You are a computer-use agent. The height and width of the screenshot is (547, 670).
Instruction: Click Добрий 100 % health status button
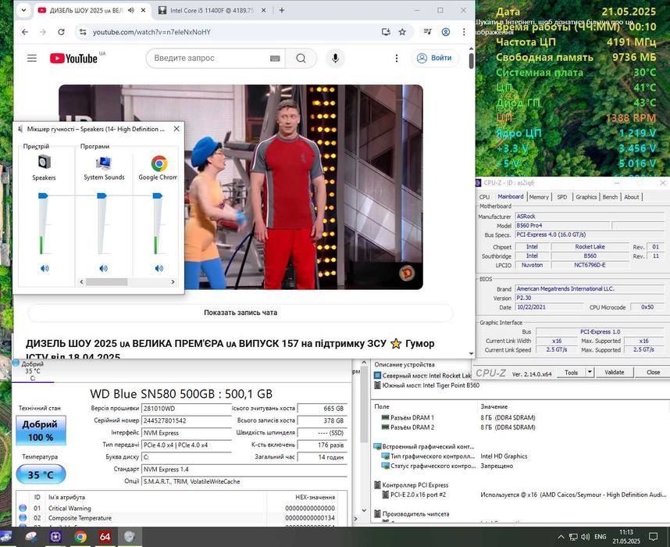pyautogui.click(x=41, y=431)
